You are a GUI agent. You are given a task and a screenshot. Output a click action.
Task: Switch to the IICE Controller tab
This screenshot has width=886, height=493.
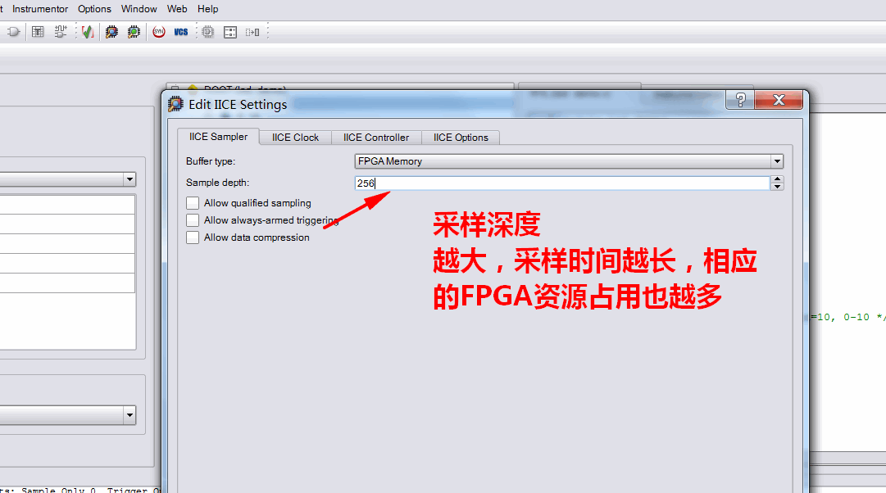tap(376, 138)
